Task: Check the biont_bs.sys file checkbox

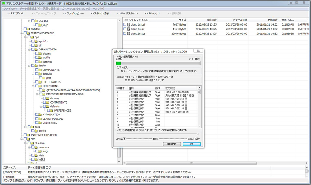Action: 125,34
